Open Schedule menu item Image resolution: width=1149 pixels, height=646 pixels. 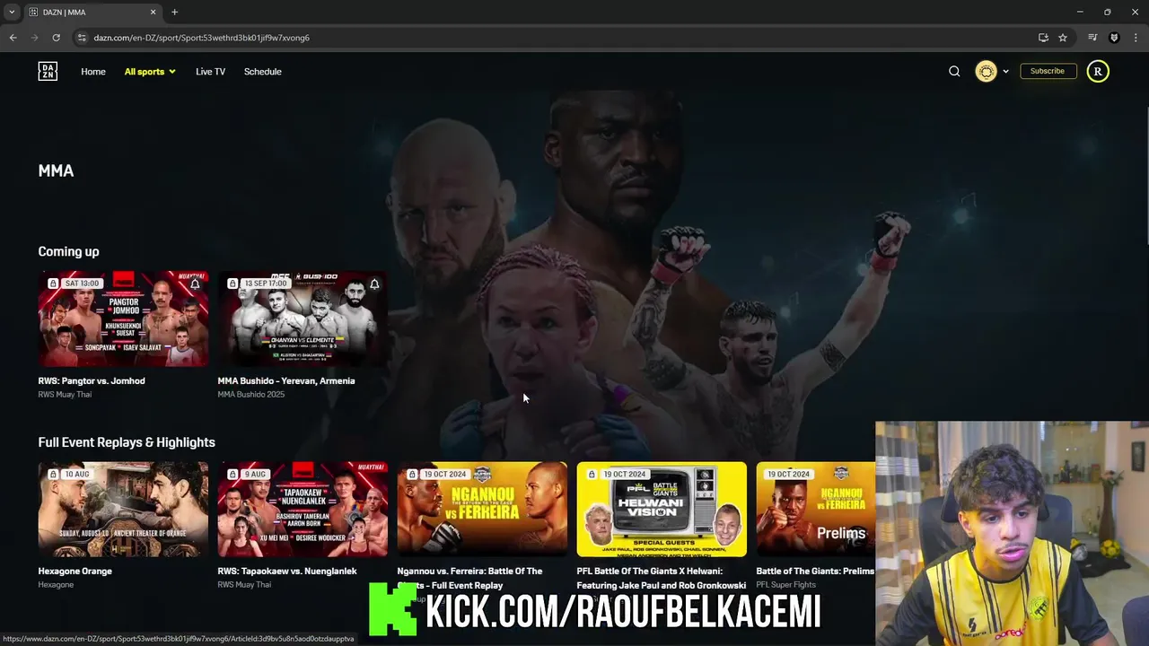[263, 72]
